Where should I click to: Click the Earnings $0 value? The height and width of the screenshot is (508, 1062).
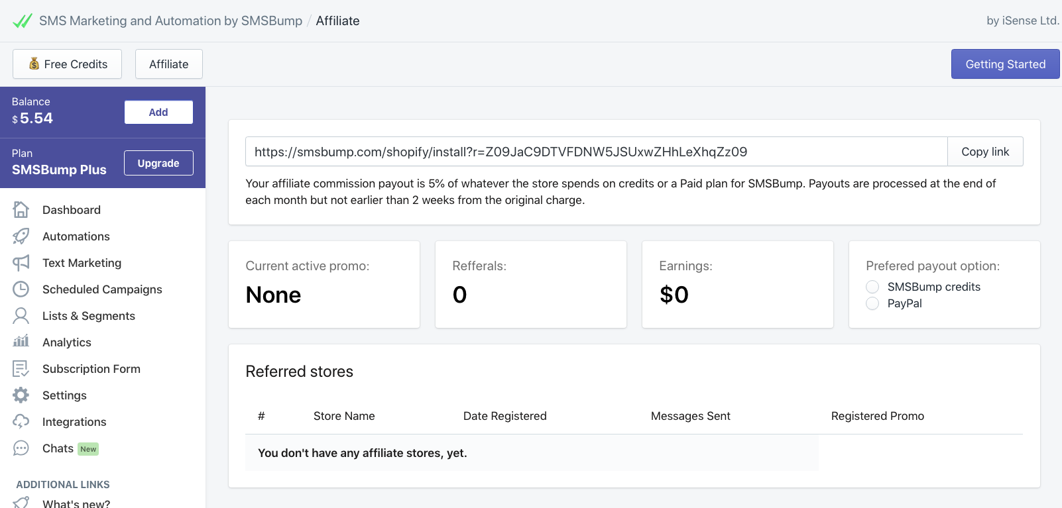click(x=674, y=295)
